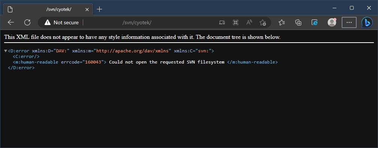The width and height of the screenshot is (378, 148).
Task: Add this page to favorites
Action: click(x=263, y=23)
